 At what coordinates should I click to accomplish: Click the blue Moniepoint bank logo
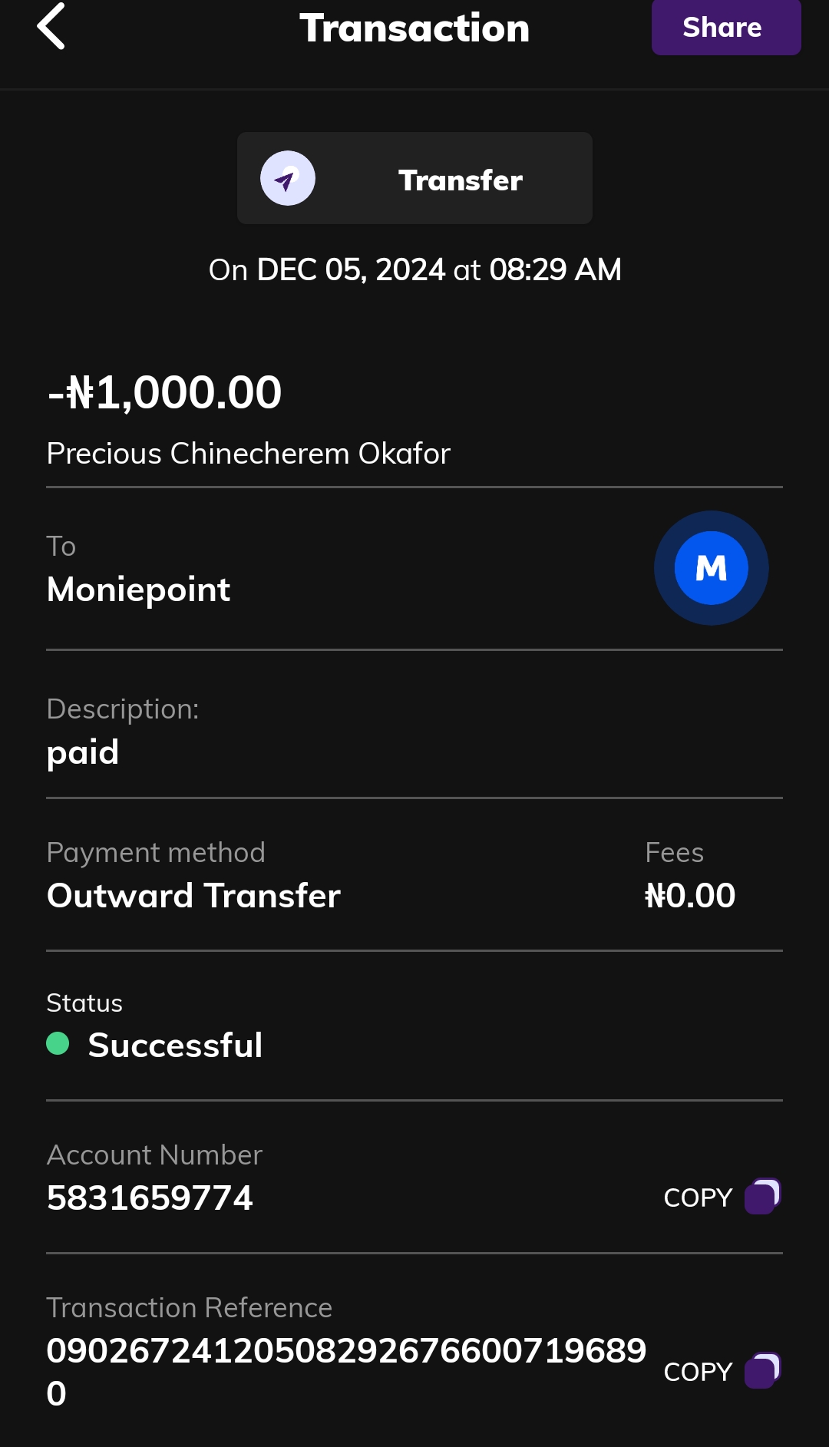711,568
